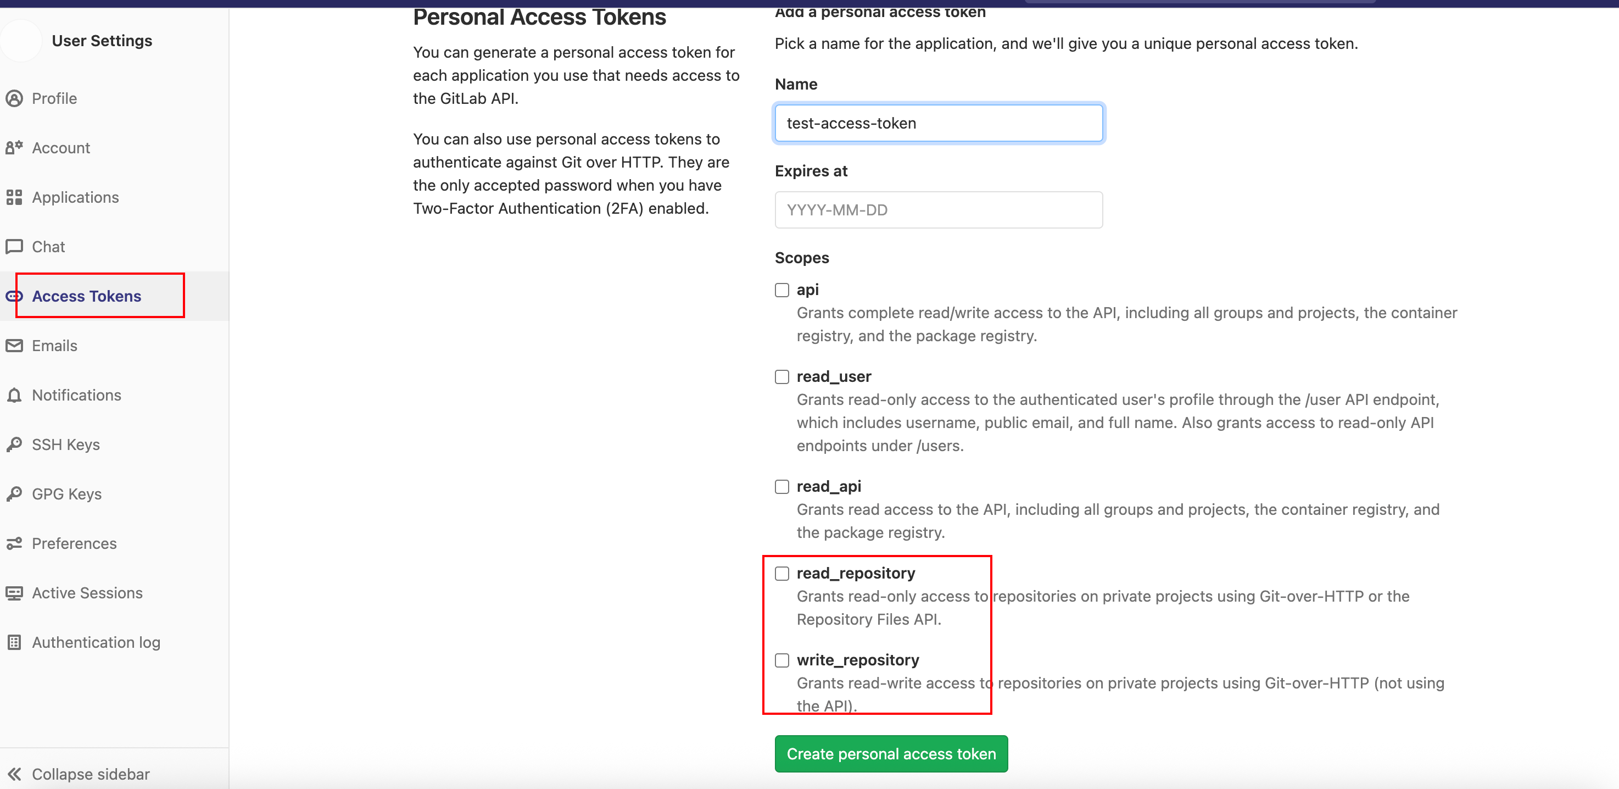Click the Emails envelope icon
Image resolution: width=1619 pixels, height=789 pixels.
click(x=14, y=346)
